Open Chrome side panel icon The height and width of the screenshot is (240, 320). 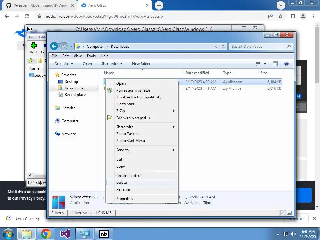coord(293,16)
